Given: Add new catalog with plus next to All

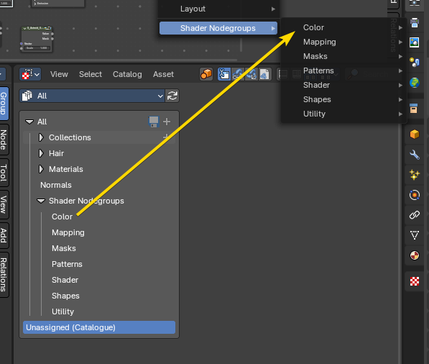Looking at the screenshot, I should (167, 122).
